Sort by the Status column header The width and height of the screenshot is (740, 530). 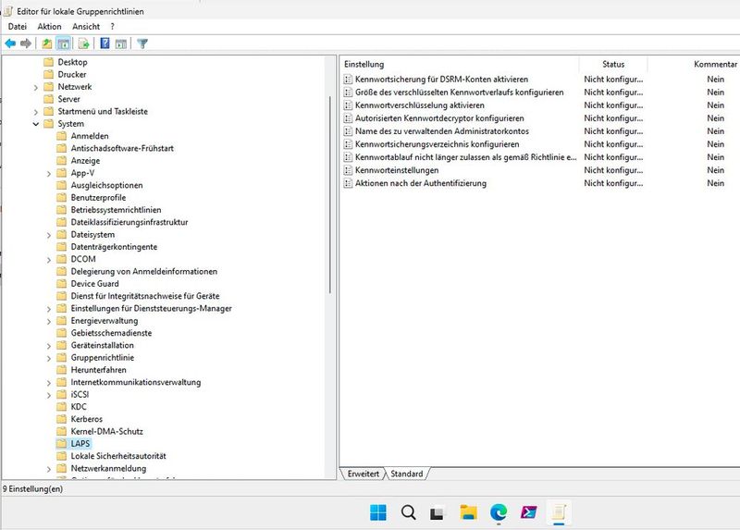tap(613, 64)
